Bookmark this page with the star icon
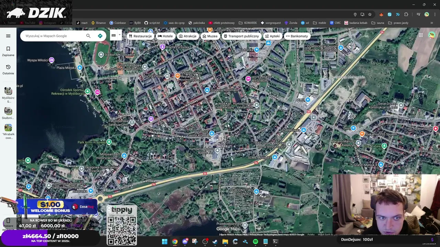440x247 pixels. coord(370,14)
